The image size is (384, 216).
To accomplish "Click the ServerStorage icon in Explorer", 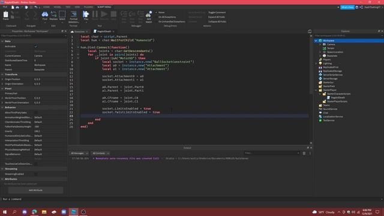I will pyautogui.click(x=320, y=79).
